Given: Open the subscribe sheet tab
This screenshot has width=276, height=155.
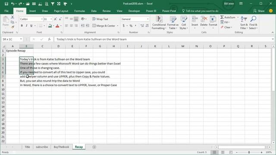Looking at the screenshot, I should click(42, 147).
